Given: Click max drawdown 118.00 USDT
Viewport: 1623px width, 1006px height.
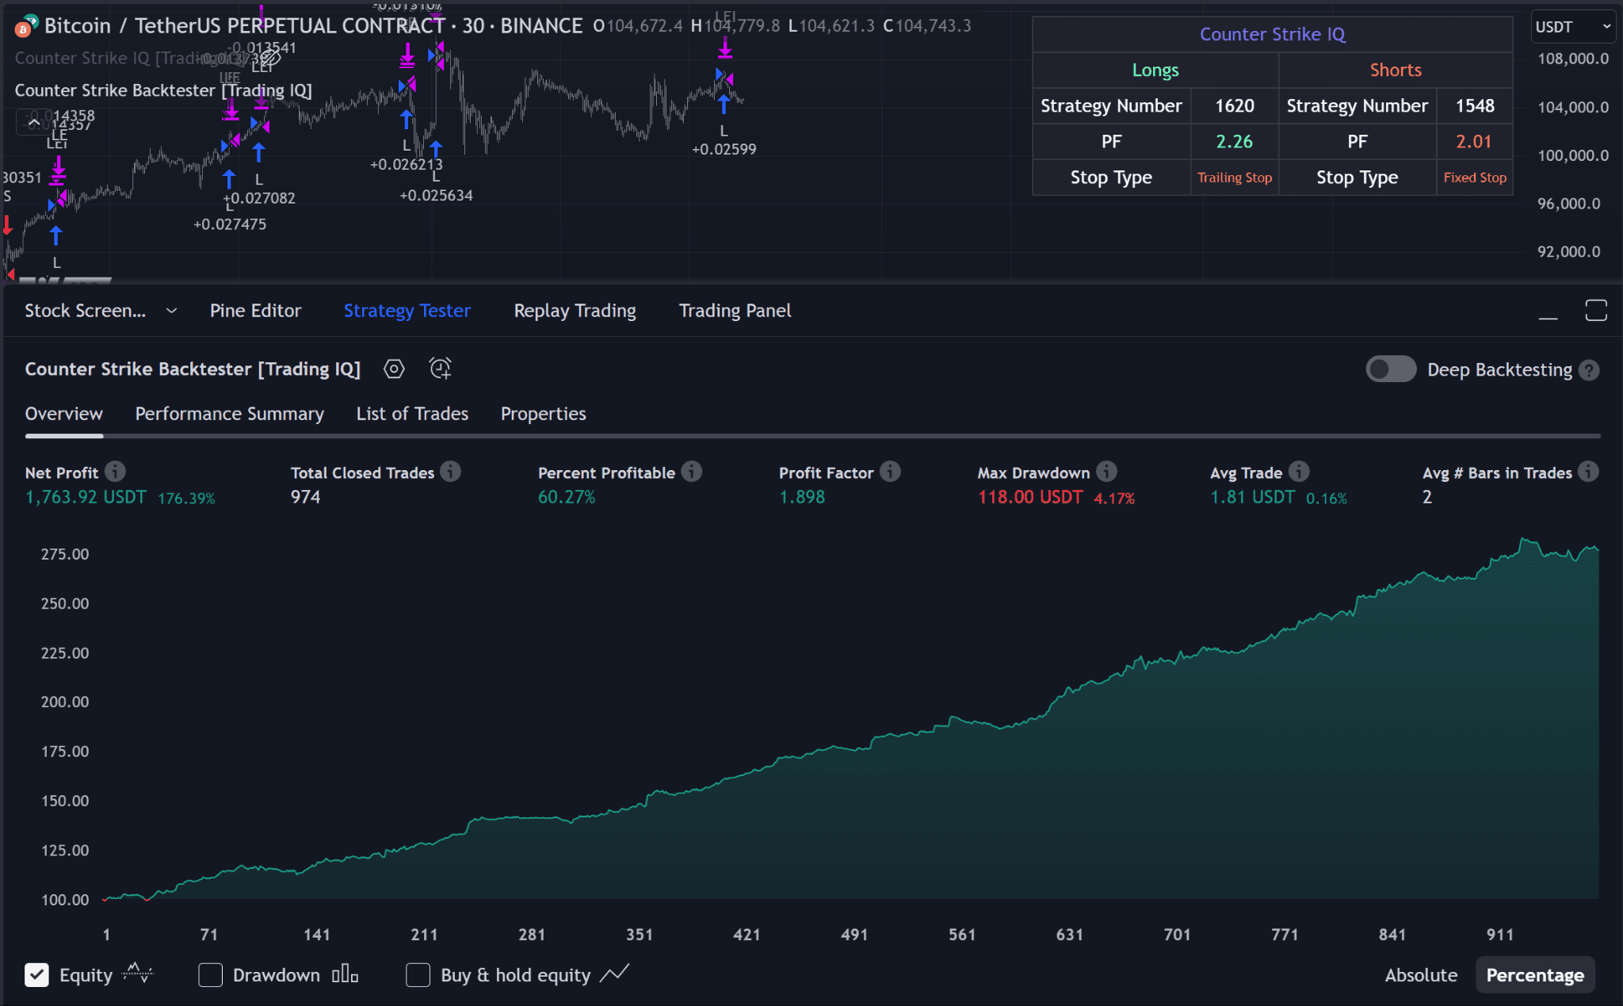Looking at the screenshot, I should (1030, 497).
